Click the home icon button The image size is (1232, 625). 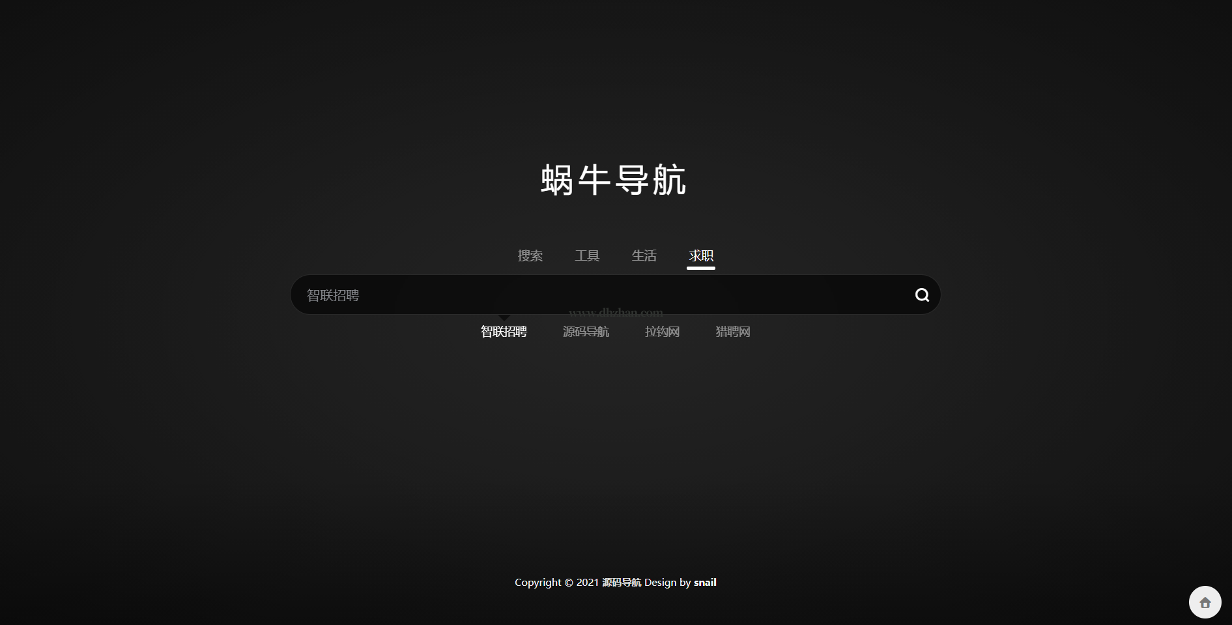click(1205, 602)
